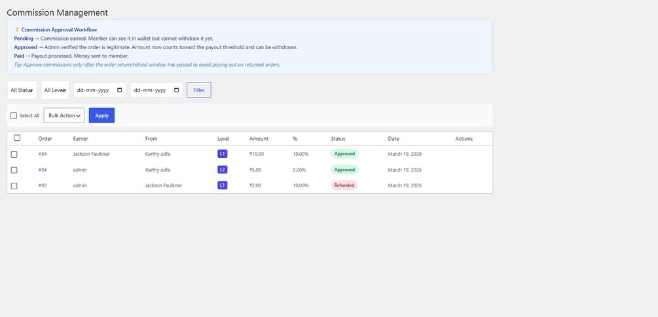The width and height of the screenshot is (658, 317).
Task: Click the L2 level badge in admin row
Action: (x=223, y=170)
